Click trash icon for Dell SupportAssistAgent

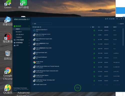(x=94, y=58)
